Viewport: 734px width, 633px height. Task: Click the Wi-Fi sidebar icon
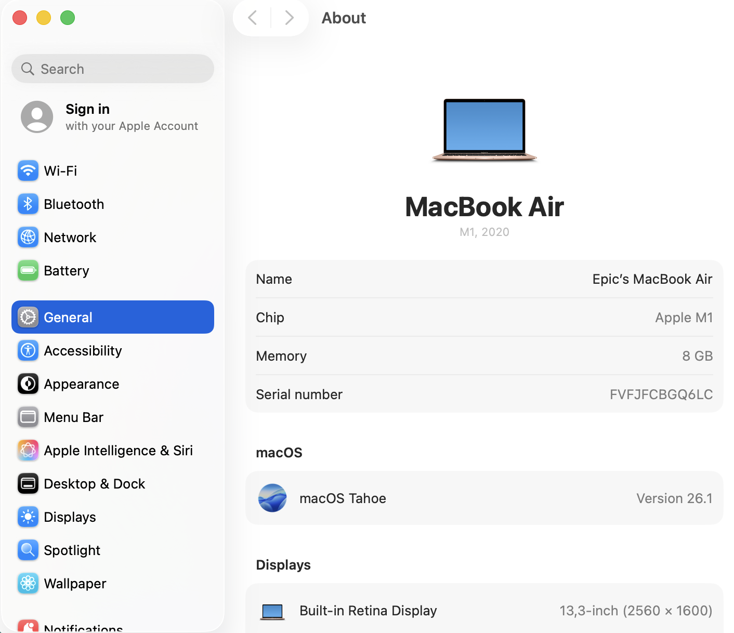tap(28, 170)
